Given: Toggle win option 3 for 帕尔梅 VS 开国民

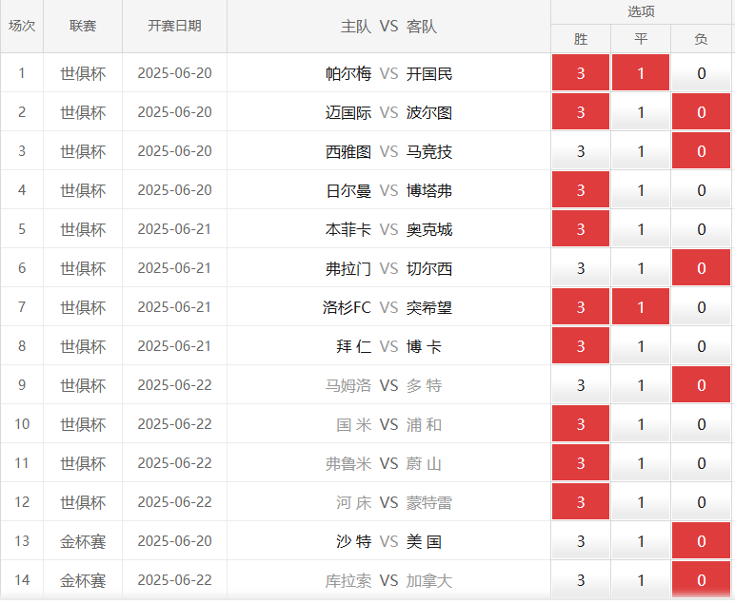Looking at the screenshot, I should click(581, 72).
